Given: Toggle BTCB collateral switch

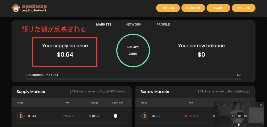Looking at the screenshot, I should [117, 116].
